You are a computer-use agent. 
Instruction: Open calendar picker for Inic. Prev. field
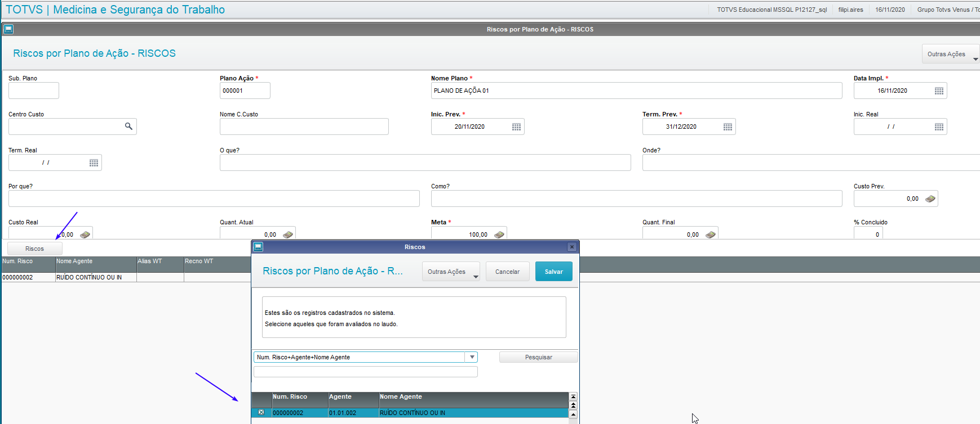click(x=516, y=127)
